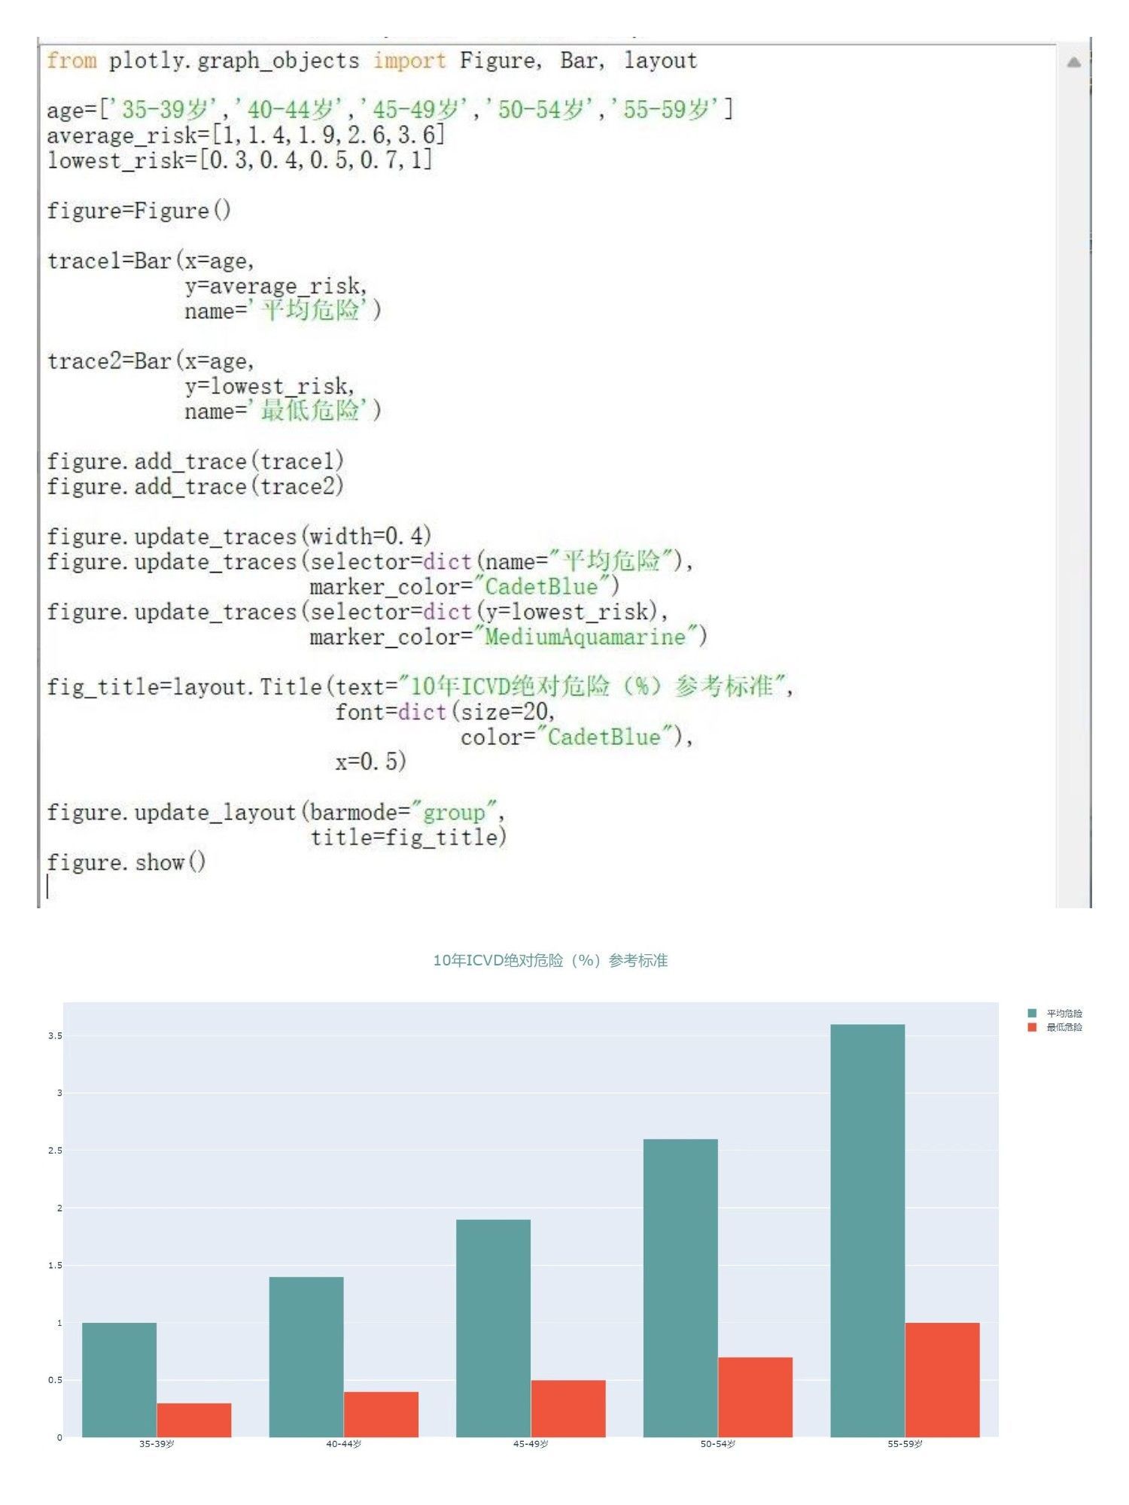The width and height of the screenshot is (1129, 1505).
Task: Click the chart title 10年ICVD绝对危险
Action: click(x=550, y=960)
